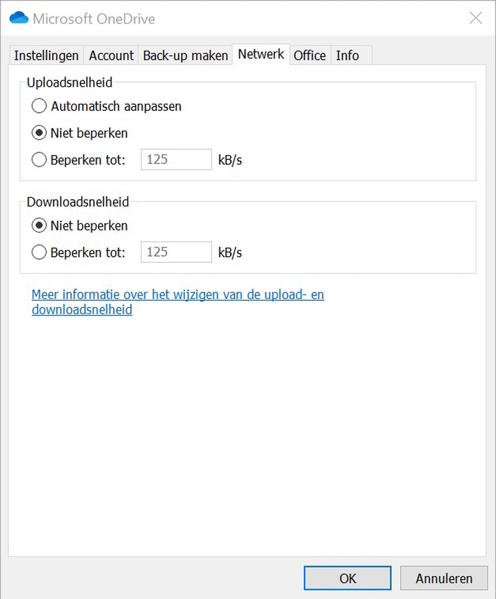Select "Niet beperken" under Downloadsnelheid
Screen dimensions: 496x599
point(38,226)
